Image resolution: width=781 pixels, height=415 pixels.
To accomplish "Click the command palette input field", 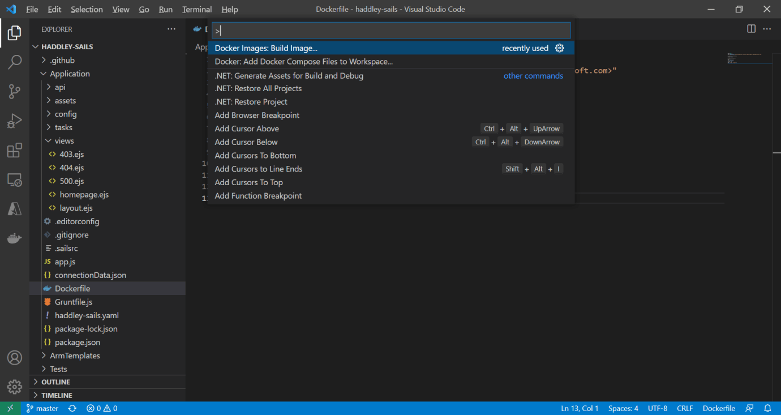I will tap(391, 31).
